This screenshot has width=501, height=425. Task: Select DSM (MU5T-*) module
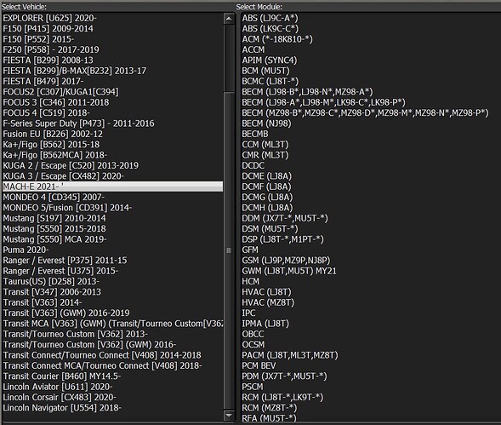coord(270,229)
